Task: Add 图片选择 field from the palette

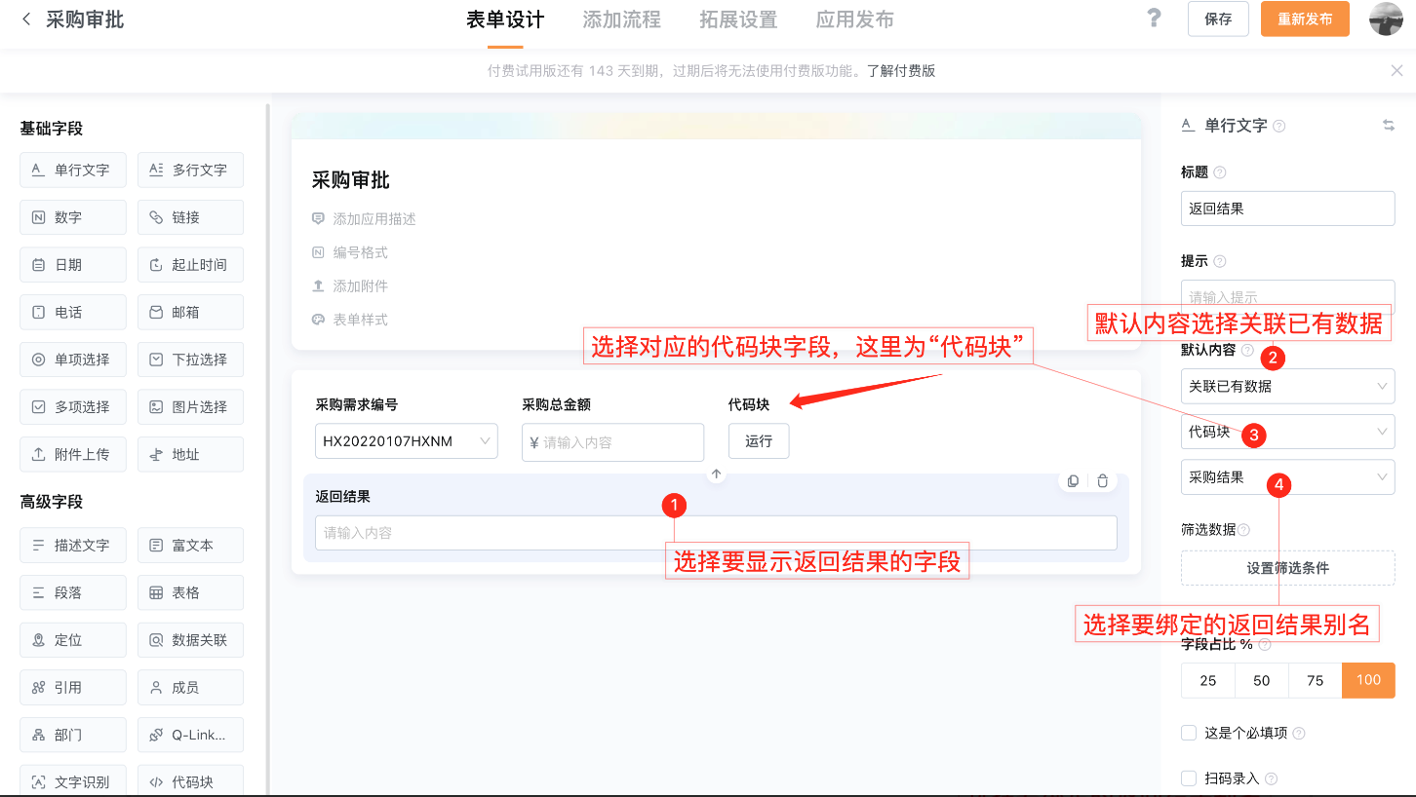Action: 190,407
